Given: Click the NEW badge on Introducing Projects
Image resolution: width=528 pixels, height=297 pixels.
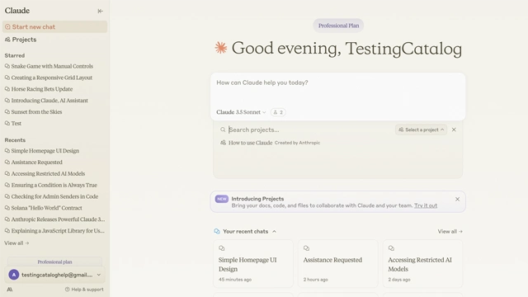Looking at the screenshot, I should 222,199.
